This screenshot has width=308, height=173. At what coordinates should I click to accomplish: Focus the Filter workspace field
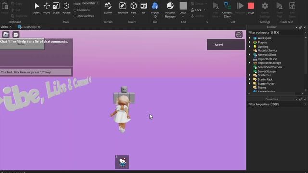tap(276, 32)
